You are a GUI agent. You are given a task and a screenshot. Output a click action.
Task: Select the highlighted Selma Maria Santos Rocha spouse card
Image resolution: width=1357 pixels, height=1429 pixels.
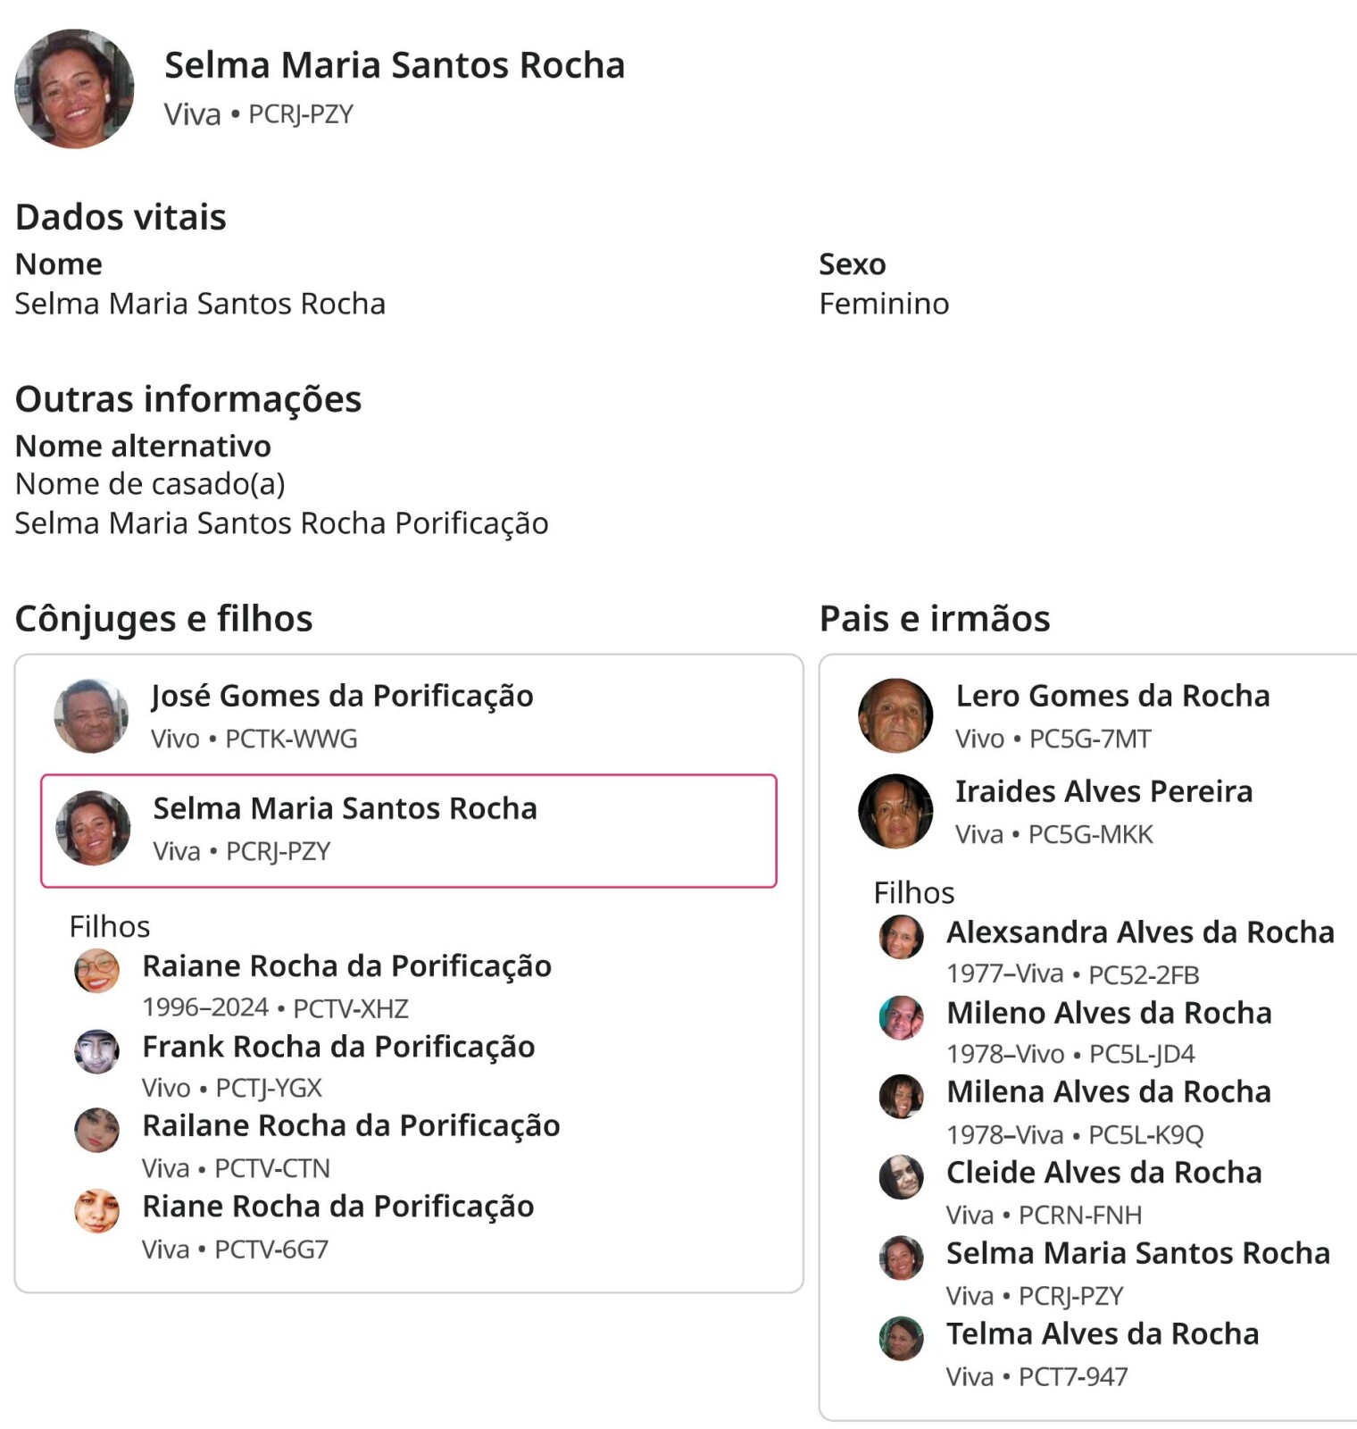(409, 831)
